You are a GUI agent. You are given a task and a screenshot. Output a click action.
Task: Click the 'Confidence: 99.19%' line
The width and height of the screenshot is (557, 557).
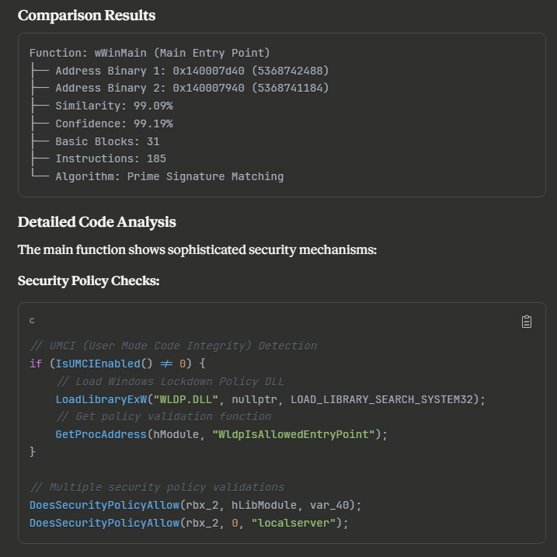[x=113, y=124]
